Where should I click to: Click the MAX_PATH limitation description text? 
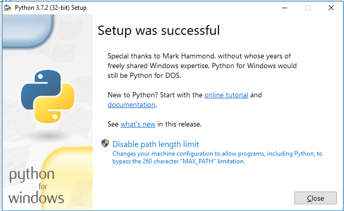217,157
